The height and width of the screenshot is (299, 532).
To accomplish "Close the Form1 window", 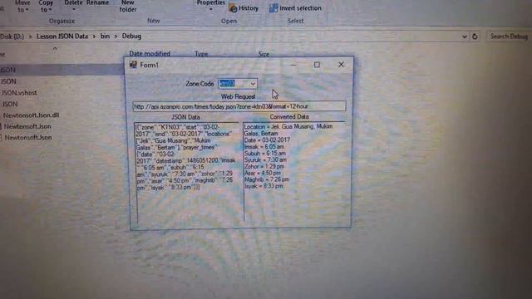I will [341, 65].
